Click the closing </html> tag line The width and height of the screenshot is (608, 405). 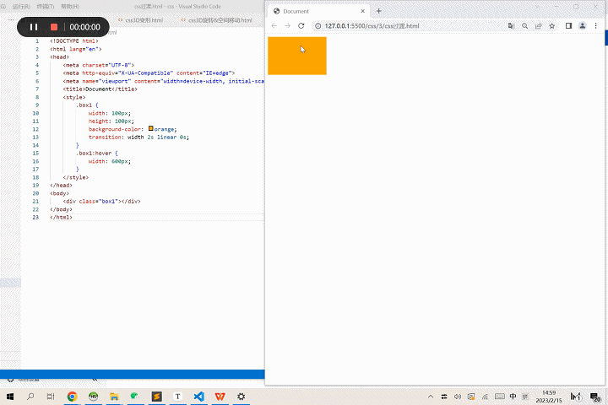point(62,217)
